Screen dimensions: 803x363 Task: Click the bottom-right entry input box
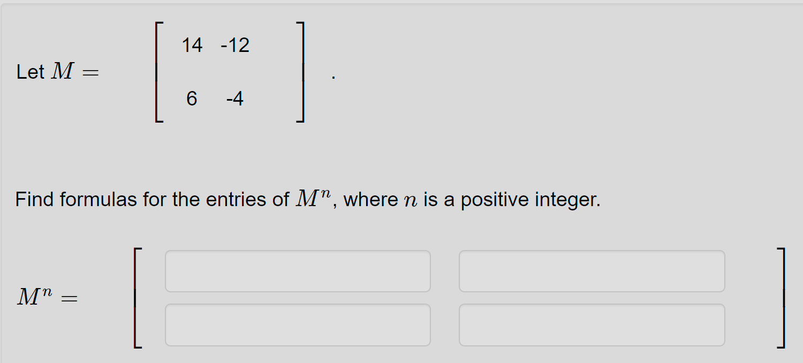pyautogui.click(x=592, y=324)
